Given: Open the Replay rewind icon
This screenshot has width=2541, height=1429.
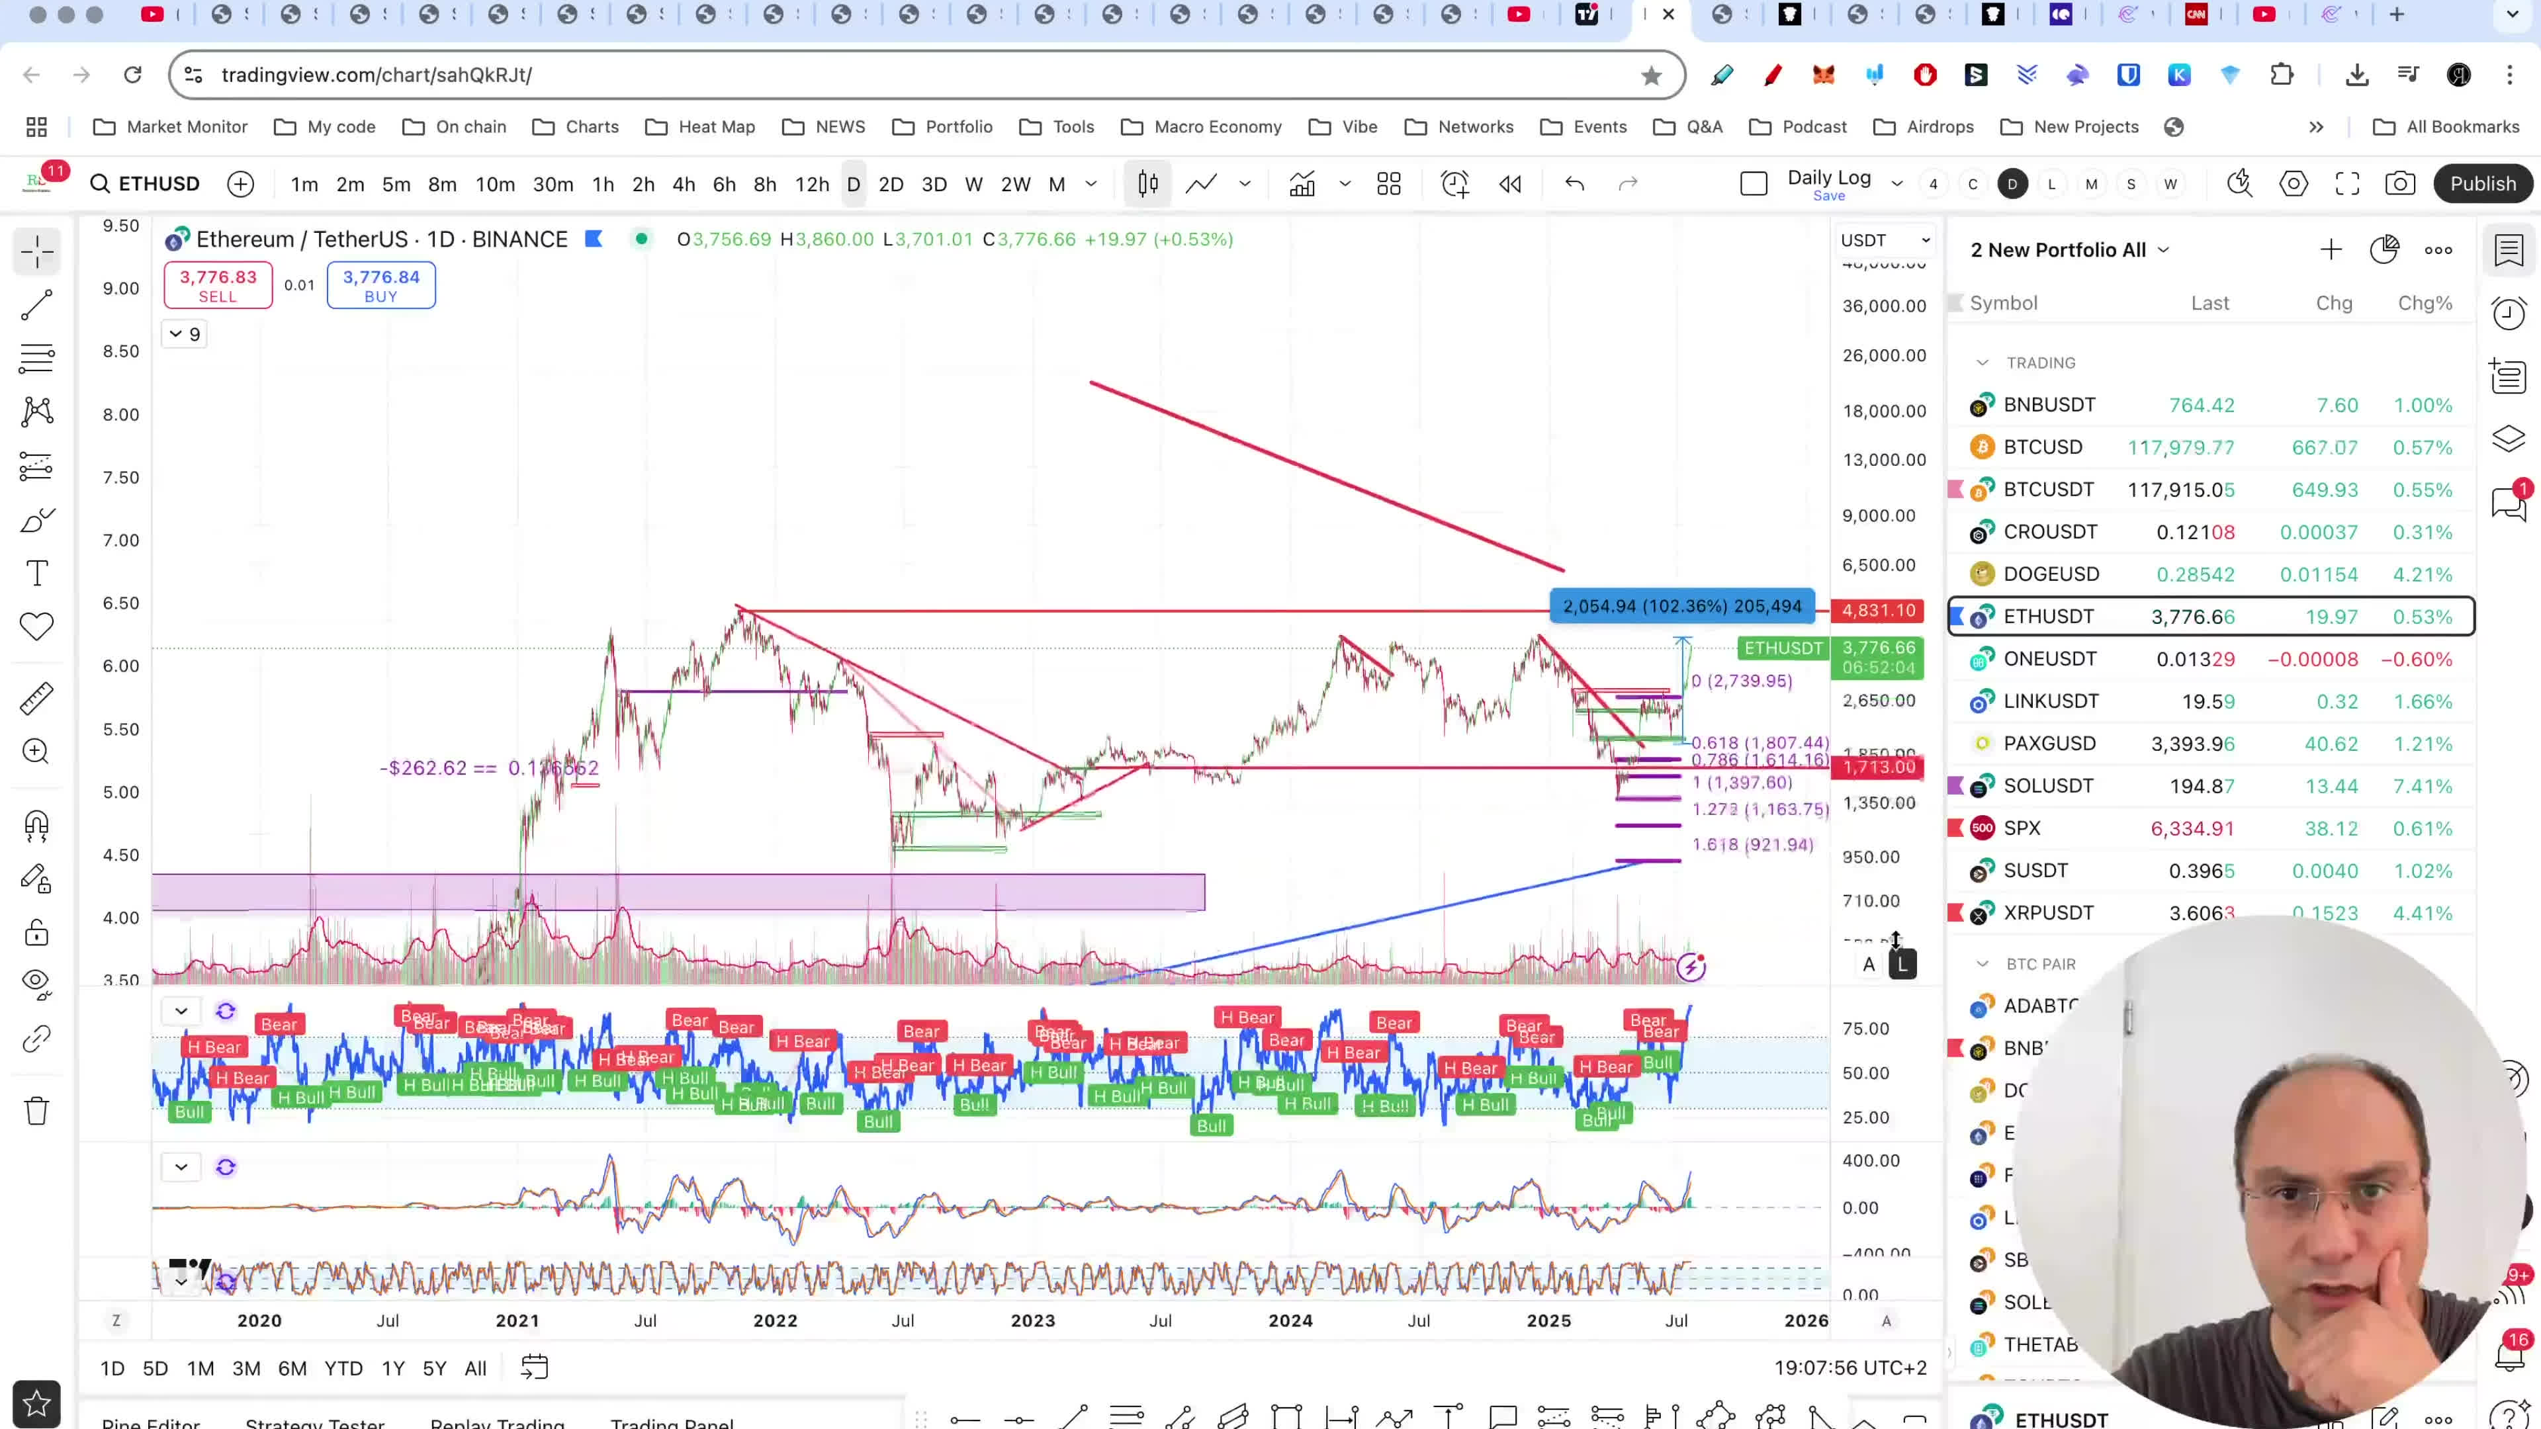Looking at the screenshot, I should tap(1510, 185).
